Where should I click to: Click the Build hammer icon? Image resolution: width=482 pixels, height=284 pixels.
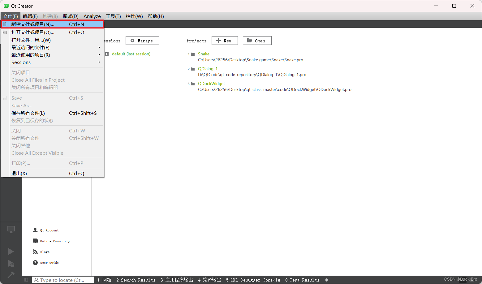[11, 275]
